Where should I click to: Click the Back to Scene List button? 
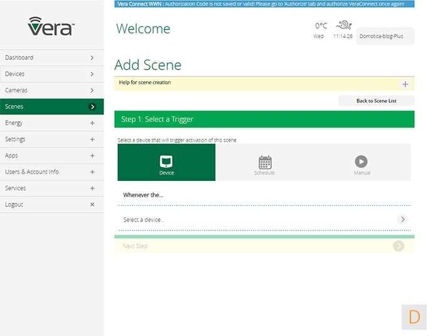tap(376, 100)
